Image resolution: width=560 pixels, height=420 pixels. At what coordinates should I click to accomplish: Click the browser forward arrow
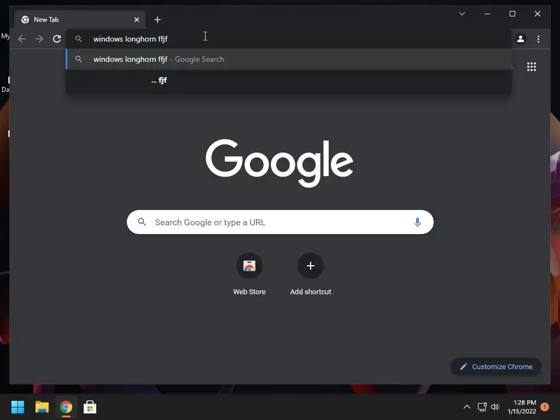(x=39, y=39)
